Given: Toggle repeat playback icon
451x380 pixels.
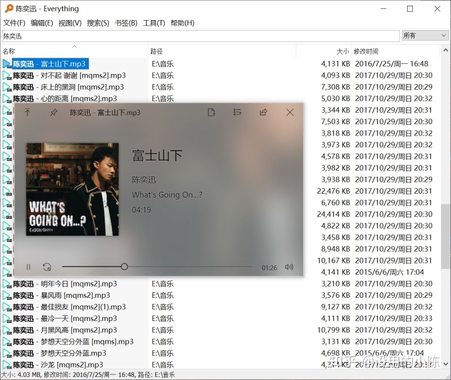Looking at the screenshot, I should (x=47, y=267).
